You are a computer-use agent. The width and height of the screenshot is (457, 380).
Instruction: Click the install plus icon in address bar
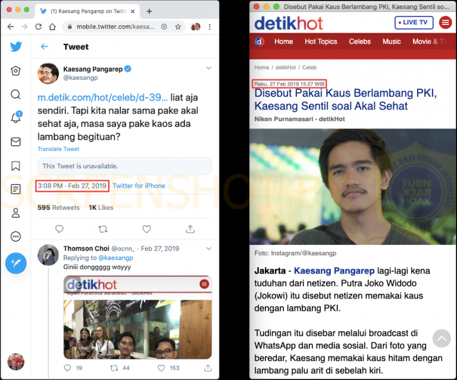(164, 27)
